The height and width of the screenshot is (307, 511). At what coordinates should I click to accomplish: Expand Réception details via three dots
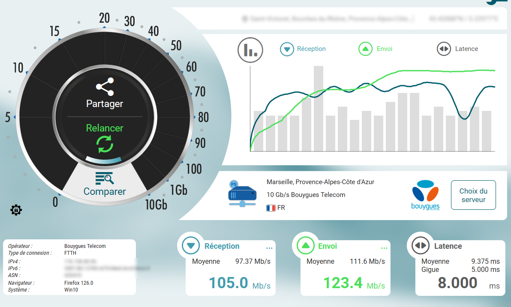pos(269,248)
